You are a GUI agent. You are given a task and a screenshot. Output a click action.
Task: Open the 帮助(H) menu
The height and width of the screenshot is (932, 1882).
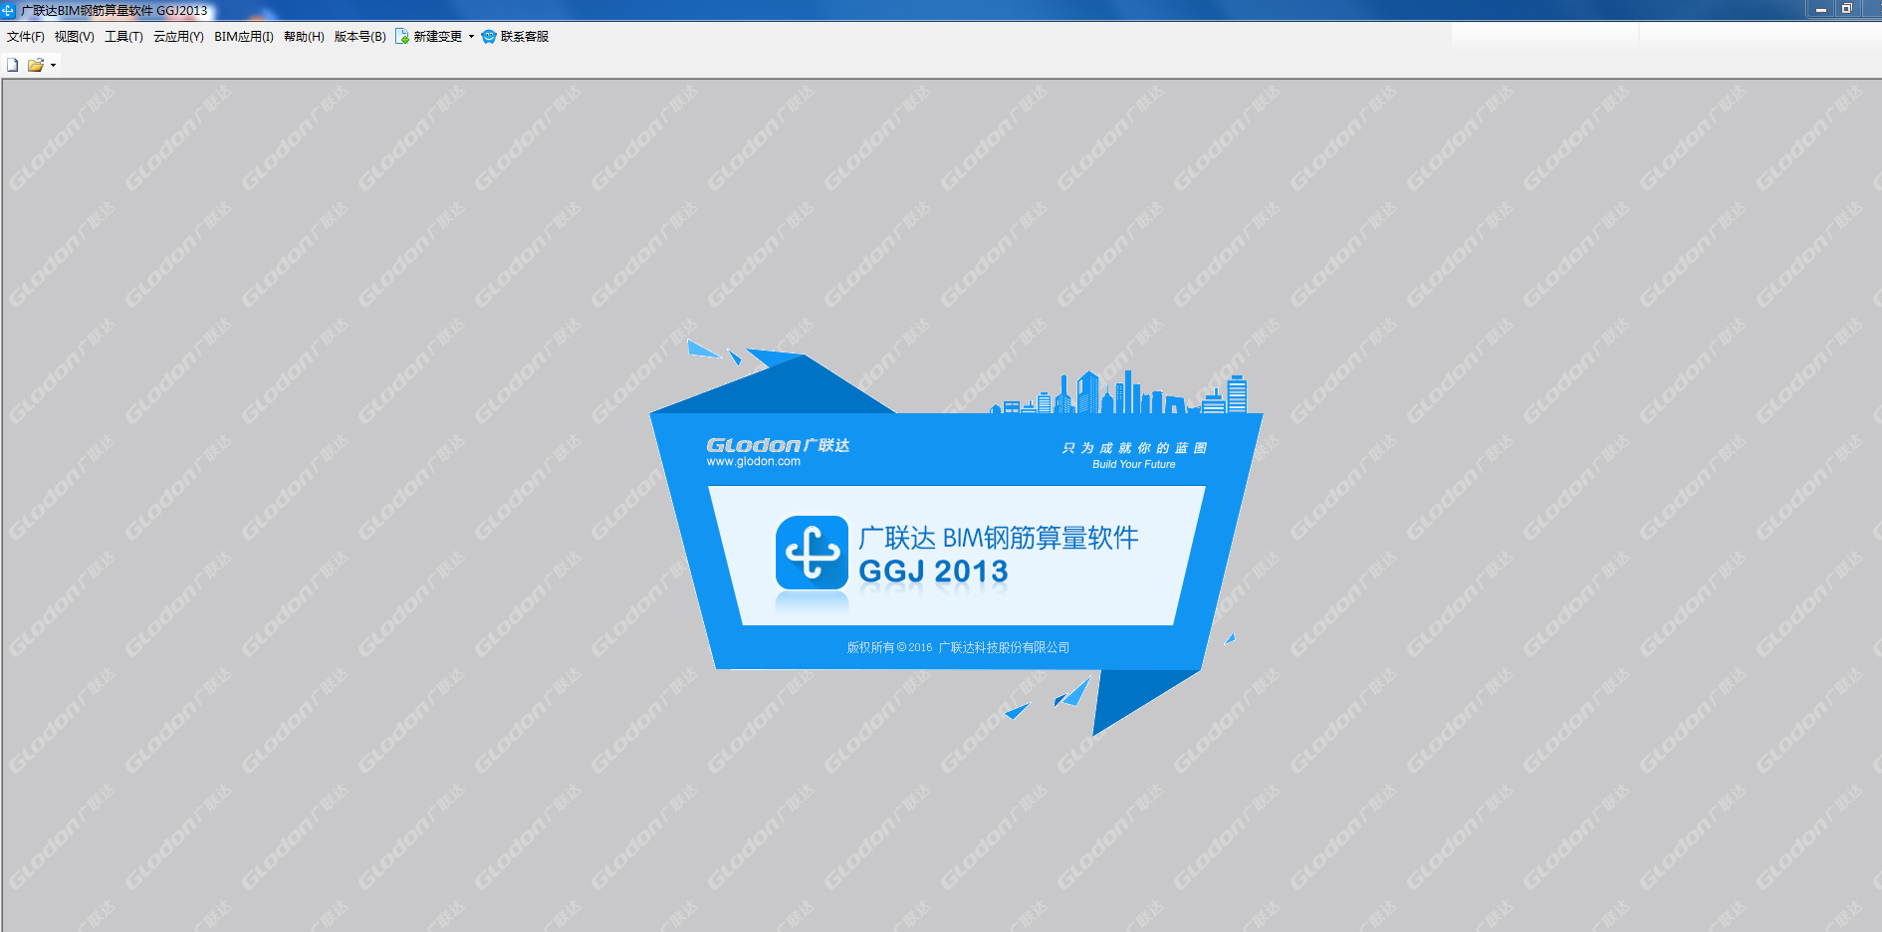304,37
